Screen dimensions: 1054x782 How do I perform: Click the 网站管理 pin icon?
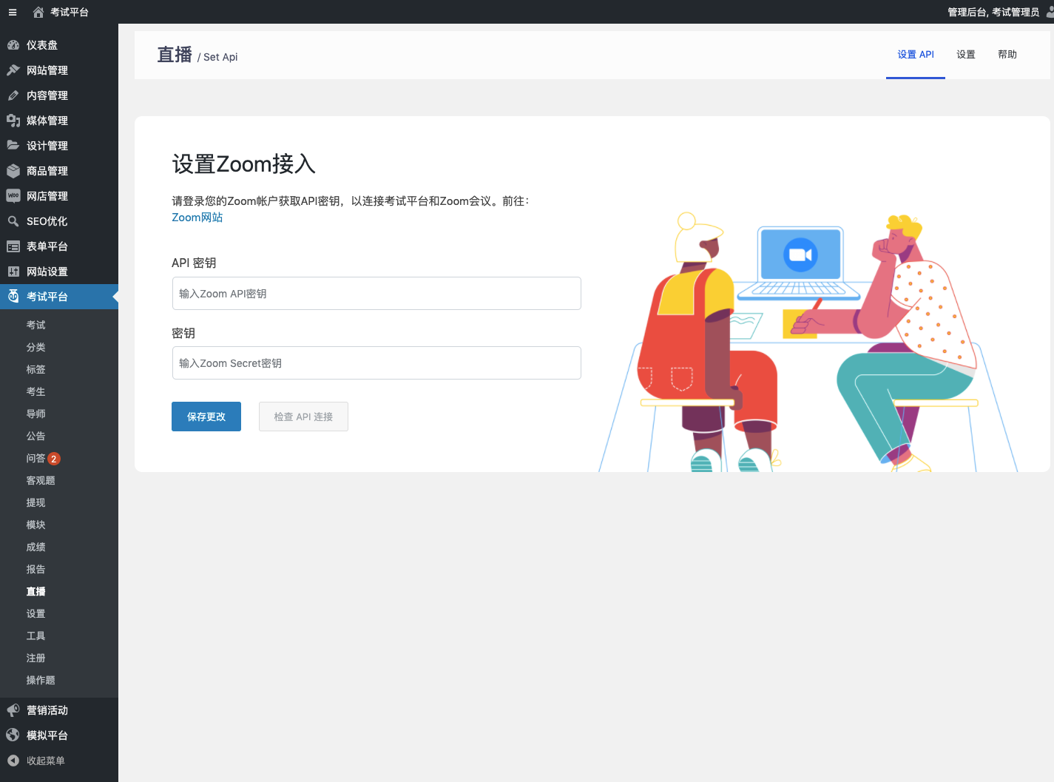click(x=13, y=70)
